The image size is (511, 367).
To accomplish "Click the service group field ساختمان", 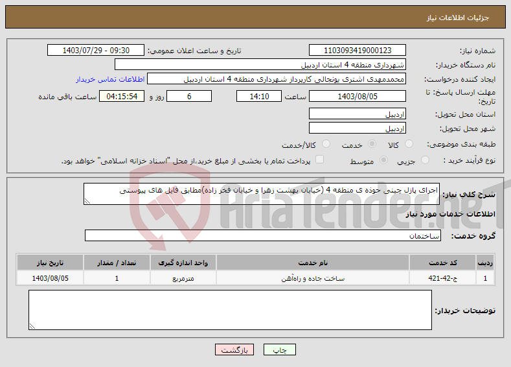I will (263, 235).
